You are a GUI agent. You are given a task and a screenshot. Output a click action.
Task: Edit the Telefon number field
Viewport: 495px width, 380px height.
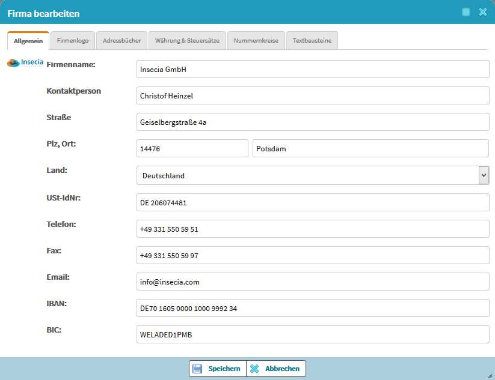313,229
